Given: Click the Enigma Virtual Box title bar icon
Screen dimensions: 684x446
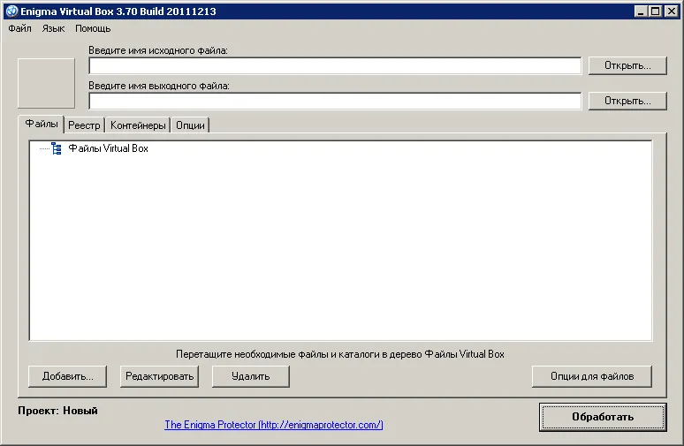Looking at the screenshot, I should point(11,11).
